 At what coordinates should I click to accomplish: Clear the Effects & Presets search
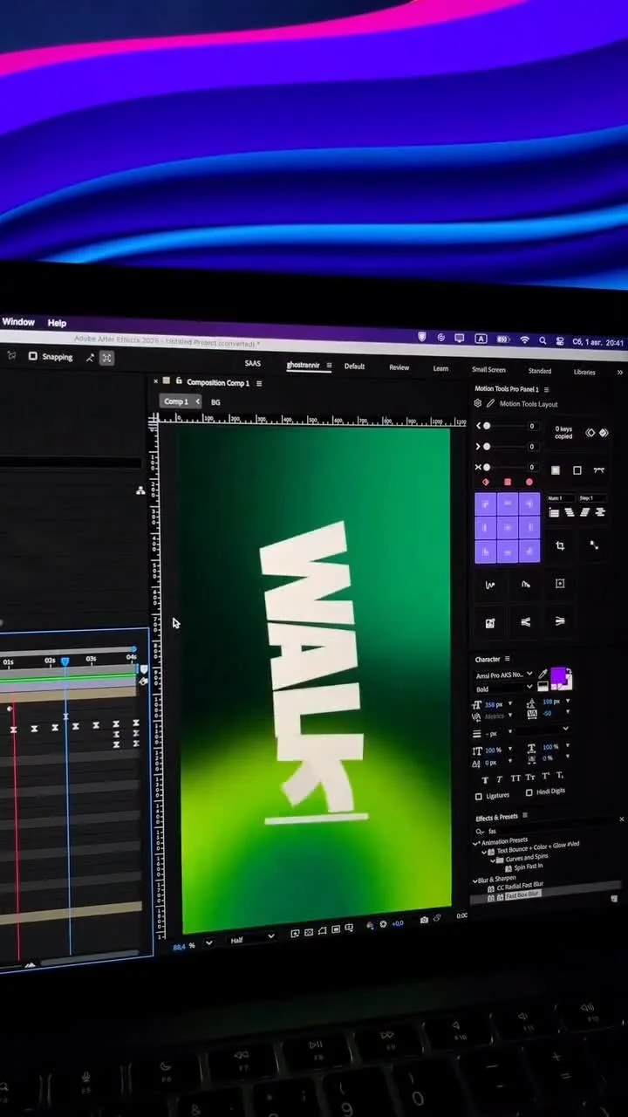click(621, 819)
